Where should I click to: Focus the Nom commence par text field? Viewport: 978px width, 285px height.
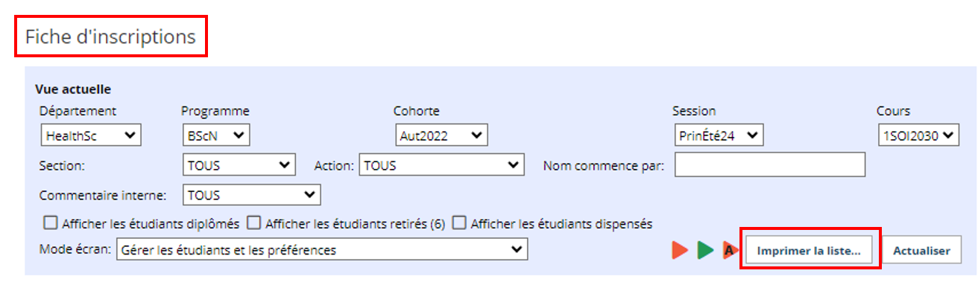click(770, 165)
